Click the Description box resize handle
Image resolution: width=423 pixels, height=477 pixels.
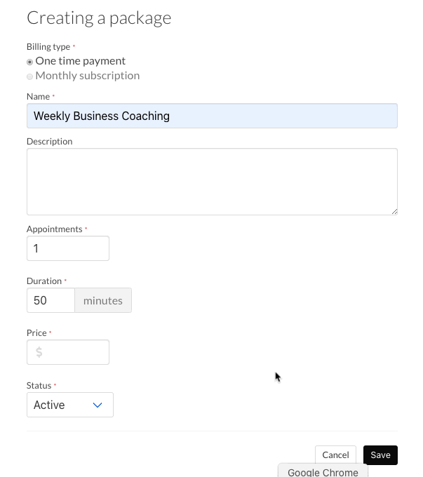coord(394,212)
